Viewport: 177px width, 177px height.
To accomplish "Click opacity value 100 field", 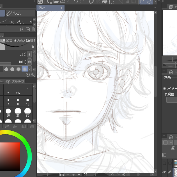I will (x=21, y=62).
